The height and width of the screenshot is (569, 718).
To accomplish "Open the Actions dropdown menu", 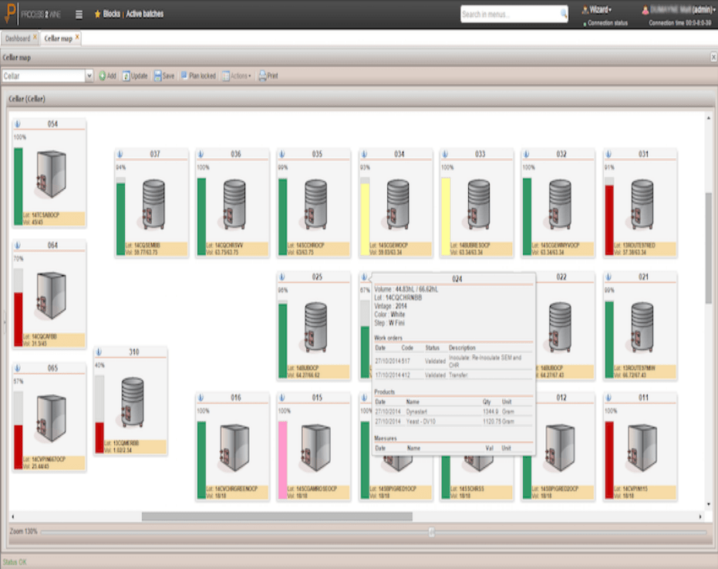I will click(x=236, y=76).
